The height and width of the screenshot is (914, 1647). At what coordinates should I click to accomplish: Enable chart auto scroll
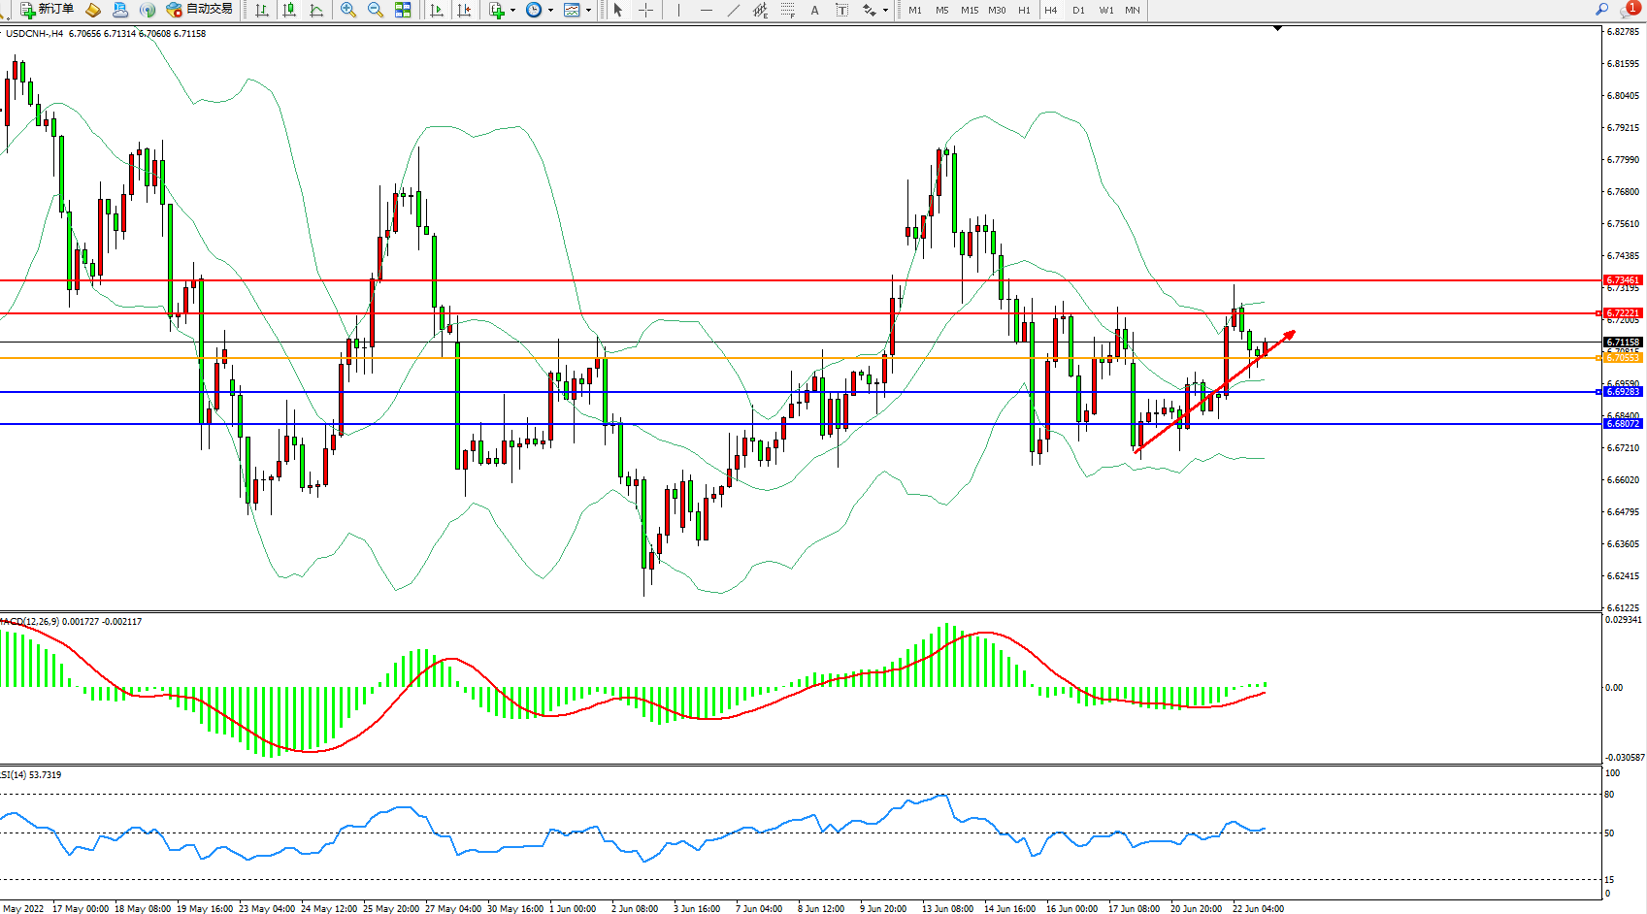[x=437, y=10]
